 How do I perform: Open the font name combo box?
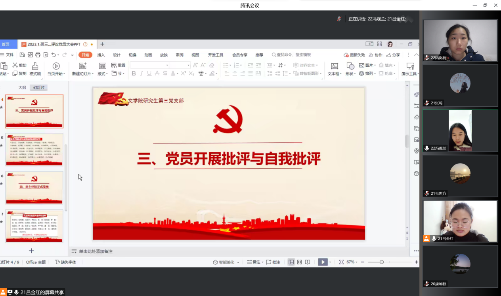[150, 65]
